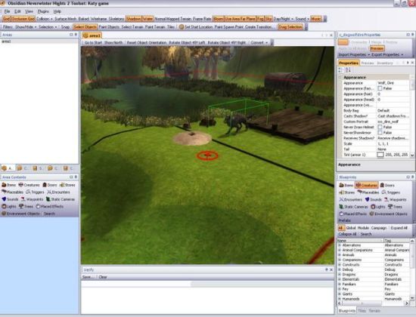Switch to the Terrain tab
Viewport: 416px width, 317px height.
pyautogui.click(x=374, y=311)
